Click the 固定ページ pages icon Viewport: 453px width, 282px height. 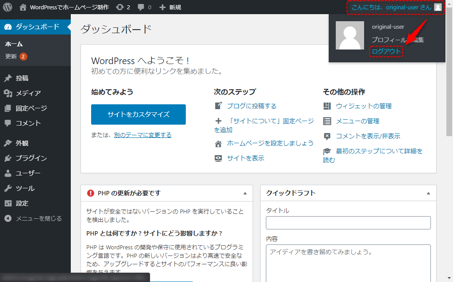pos(8,108)
